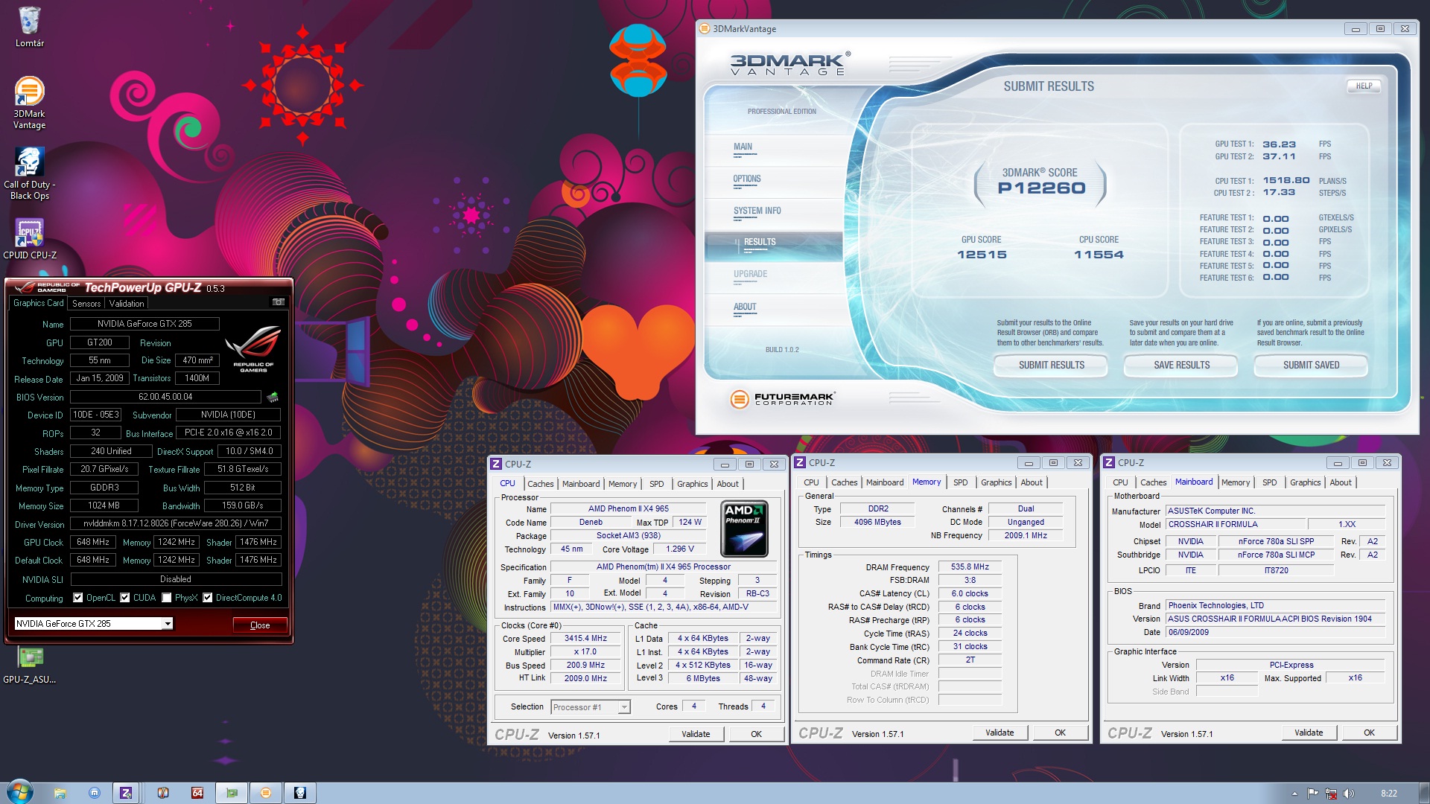Click the Windows Start orb
This screenshot has height=804, width=1430.
click(x=19, y=791)
